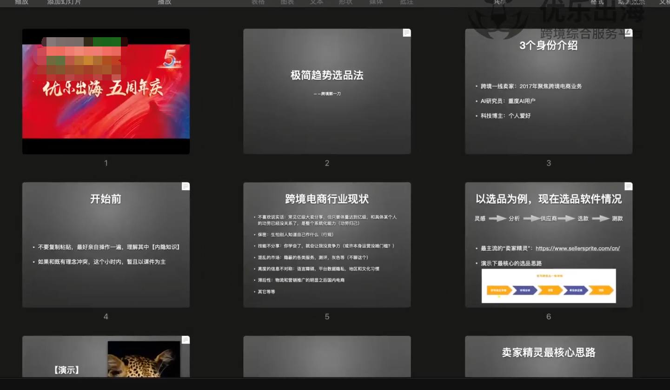Click the slide number 4 label
This screenshot has width=670, height=390.
point(106,317)
